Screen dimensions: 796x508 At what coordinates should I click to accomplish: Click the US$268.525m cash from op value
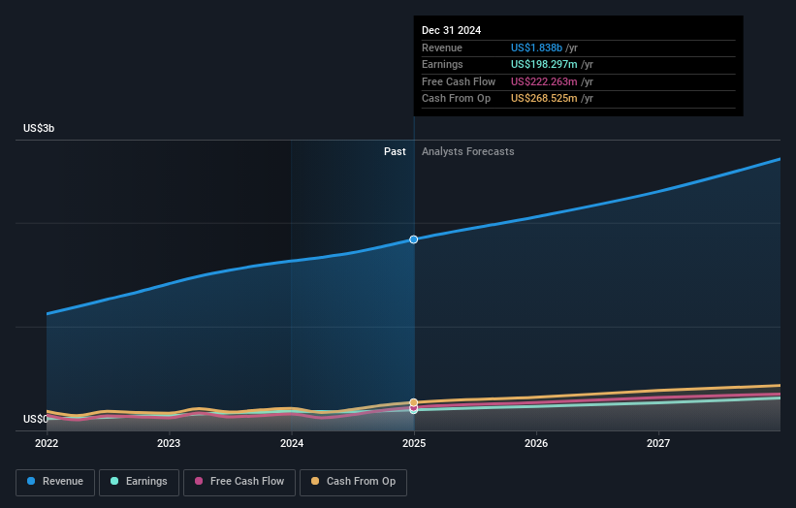click(544, 99)
